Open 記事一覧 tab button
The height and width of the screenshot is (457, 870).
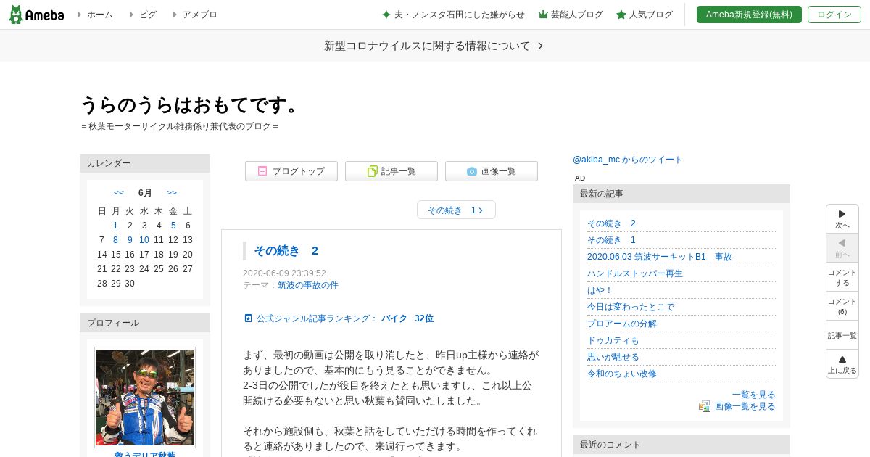(x=391, y=171)
